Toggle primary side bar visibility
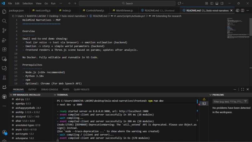 [x=212, y=3]
